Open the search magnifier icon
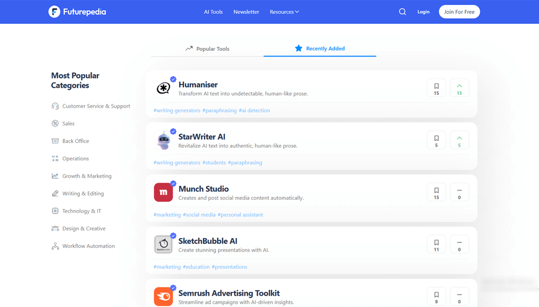The height and width of the screenshot is (307, 539). tap(402, 12)
